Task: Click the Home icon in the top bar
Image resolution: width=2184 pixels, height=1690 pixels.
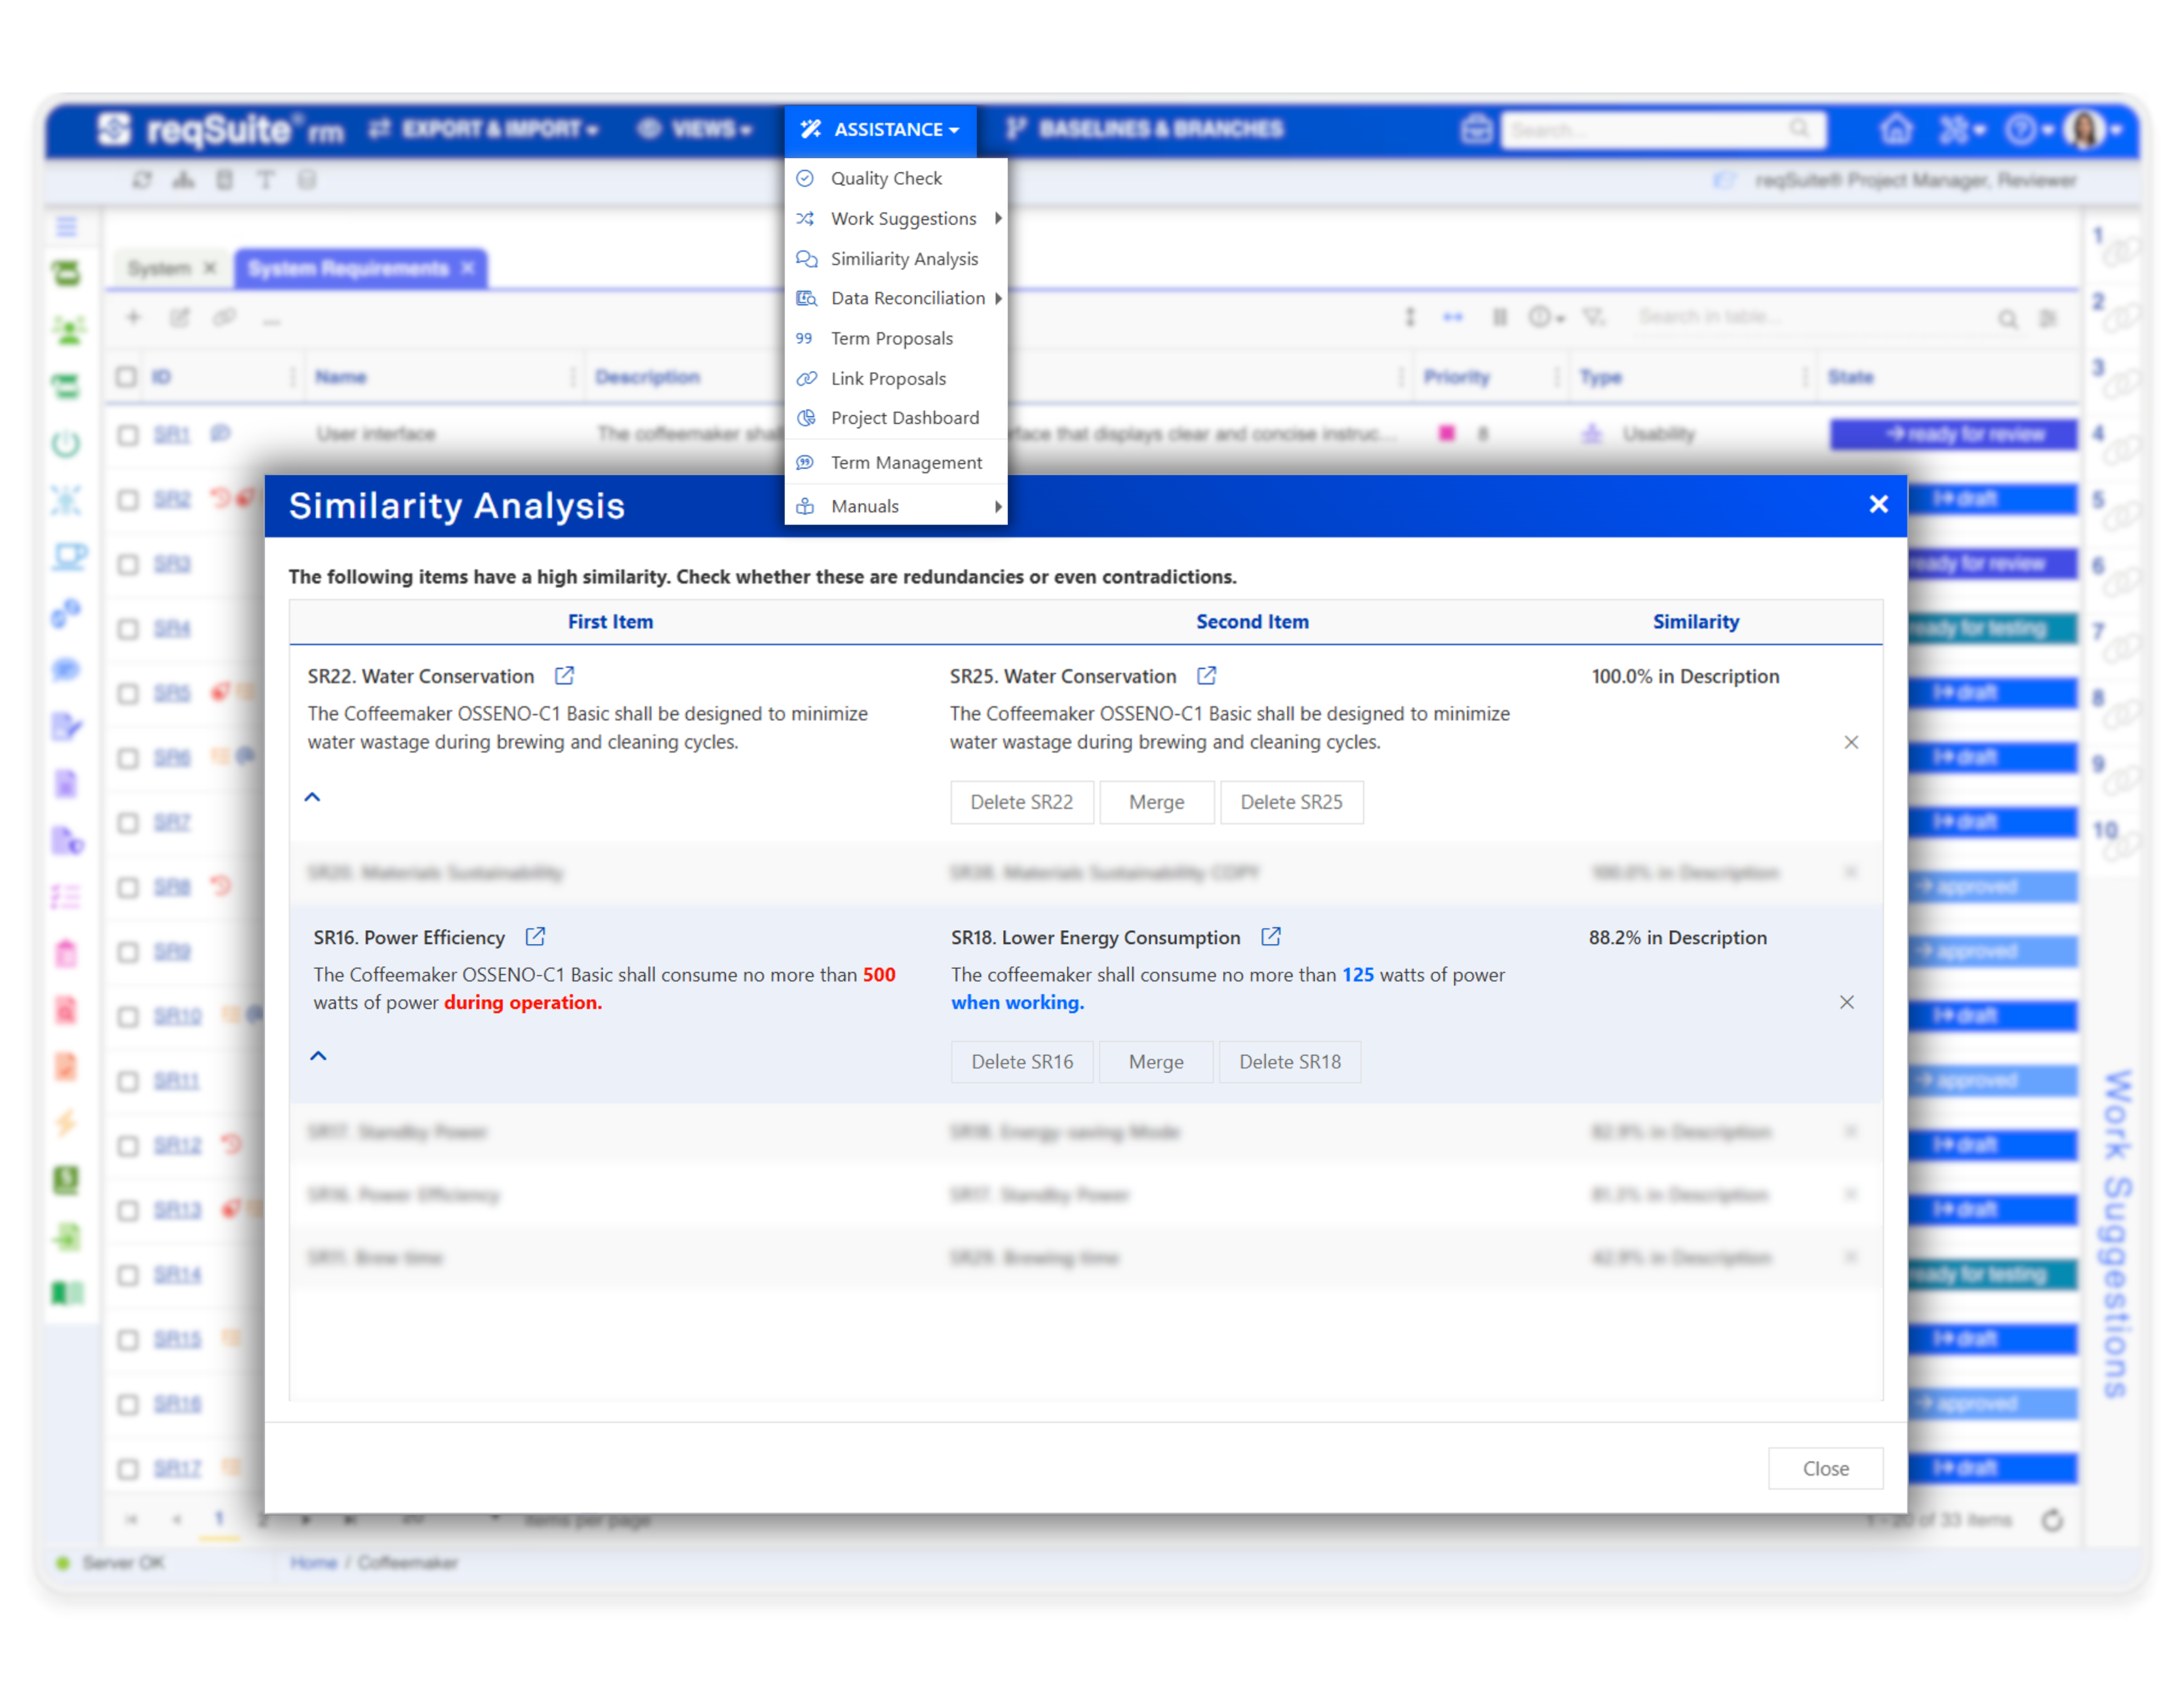Action: click(1896, 130)
